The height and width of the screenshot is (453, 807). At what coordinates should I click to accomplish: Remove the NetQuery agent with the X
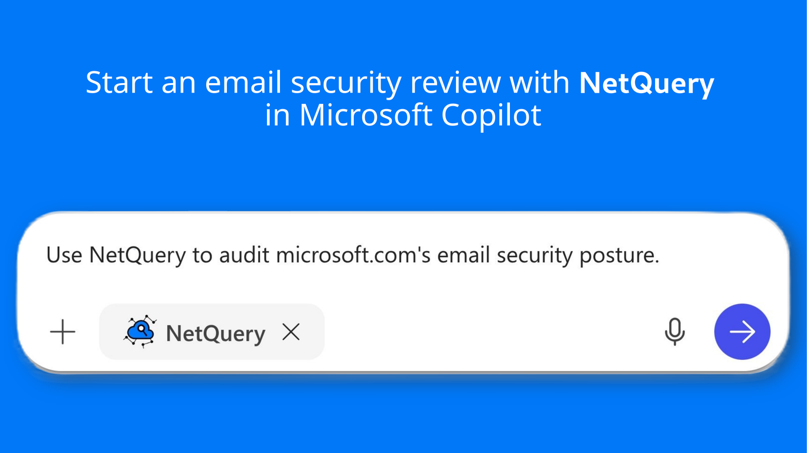pyautogui.click(x=291, y=332)
